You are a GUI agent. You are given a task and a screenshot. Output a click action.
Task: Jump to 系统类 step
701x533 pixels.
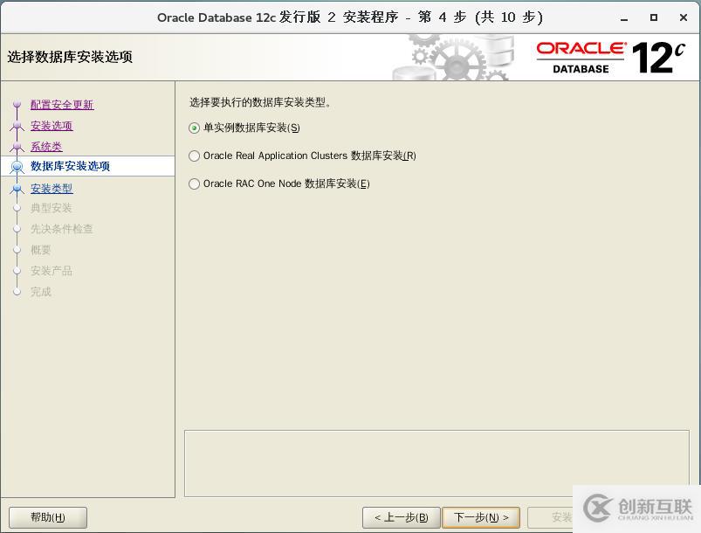[x=46, y=146]
